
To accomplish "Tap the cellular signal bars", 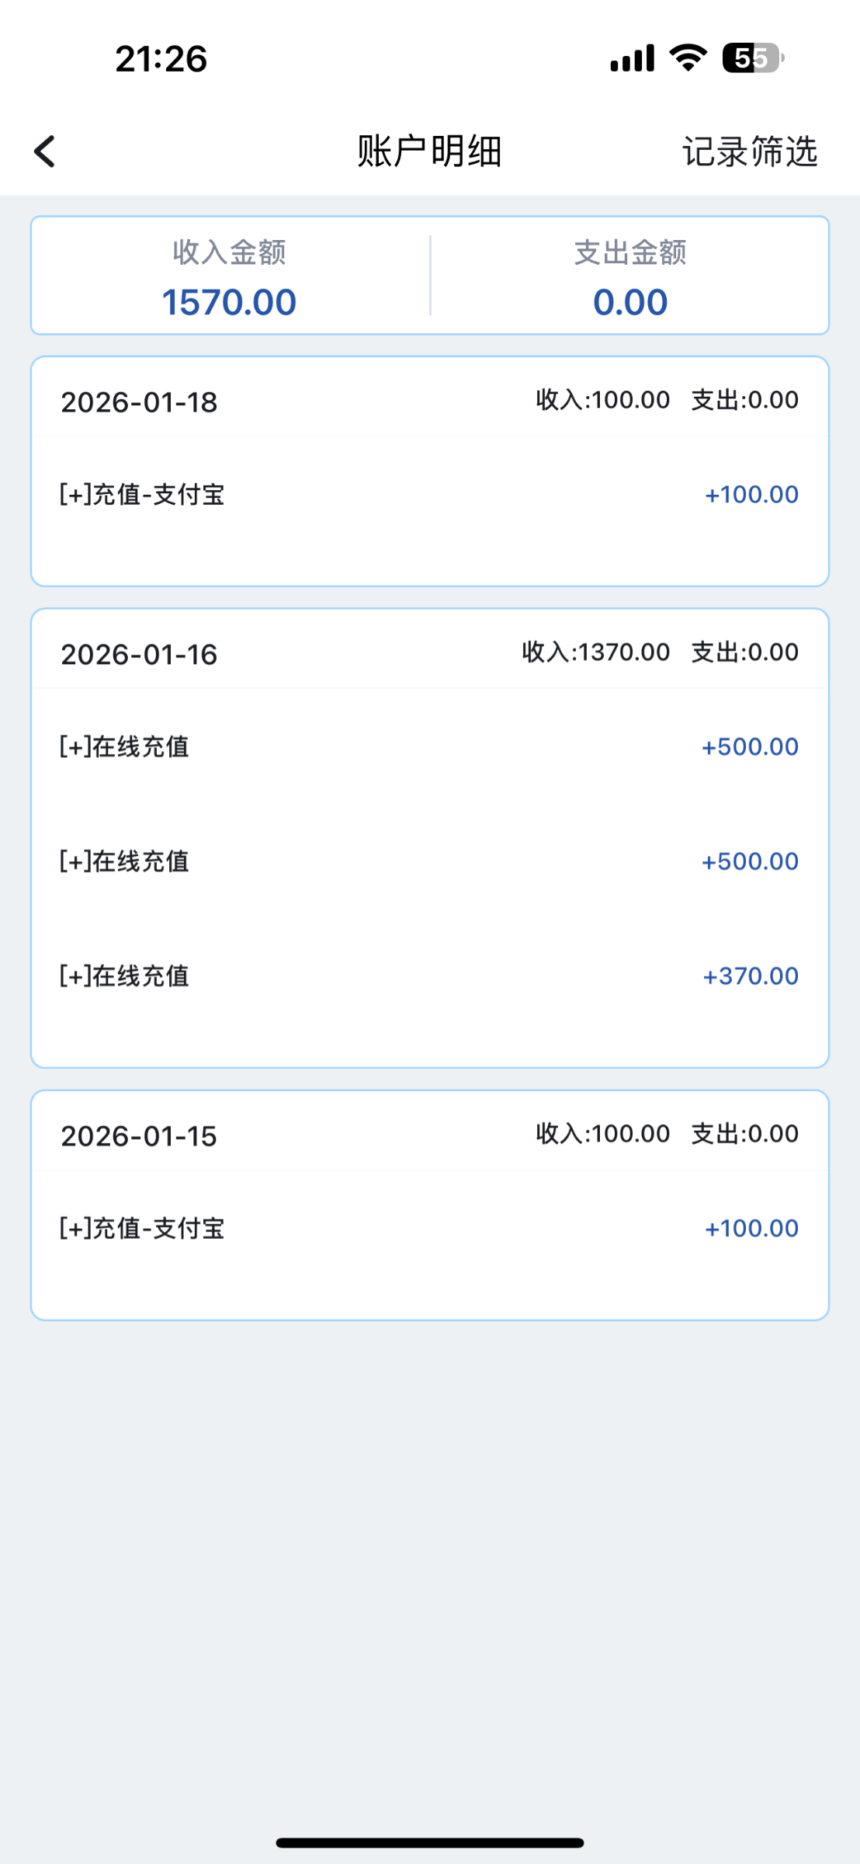I will pyautogui.click(x=632, y=58).
